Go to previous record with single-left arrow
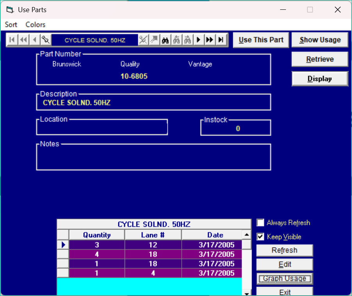Image resolution: width=352 pixels, height=296 pixels. pyautogui.click(x=35, y=40)
